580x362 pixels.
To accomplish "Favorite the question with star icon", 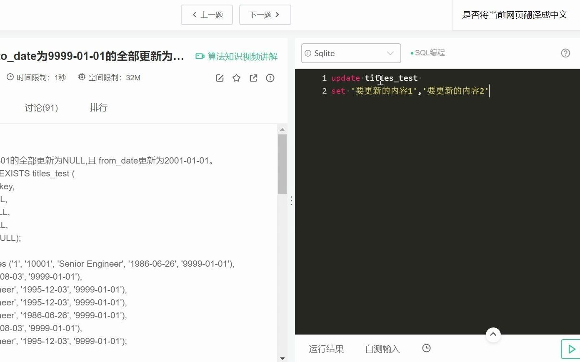I will [237, 78].
